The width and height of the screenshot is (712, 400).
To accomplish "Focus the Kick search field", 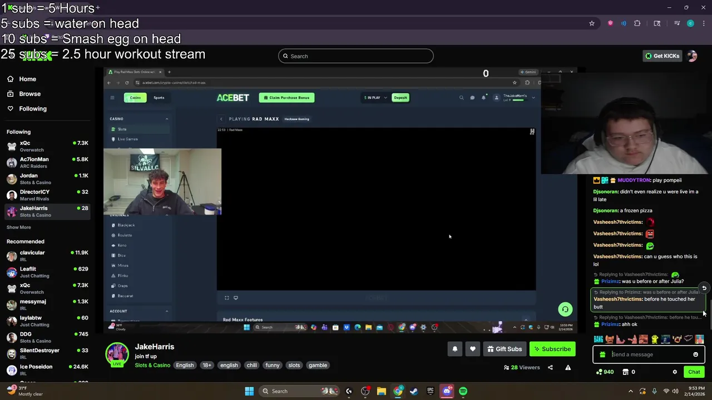I will (x=356, y=56).
